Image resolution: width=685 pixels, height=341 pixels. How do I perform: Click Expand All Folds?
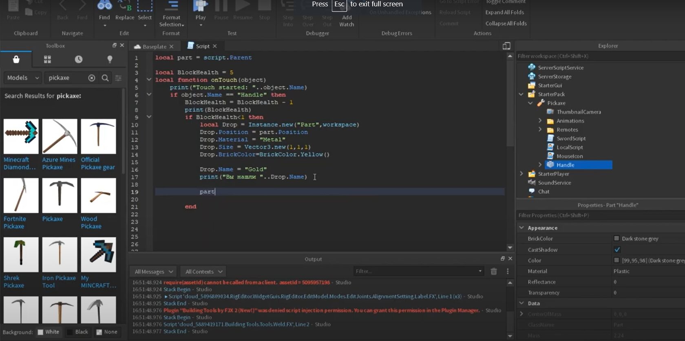click(504, 12)
